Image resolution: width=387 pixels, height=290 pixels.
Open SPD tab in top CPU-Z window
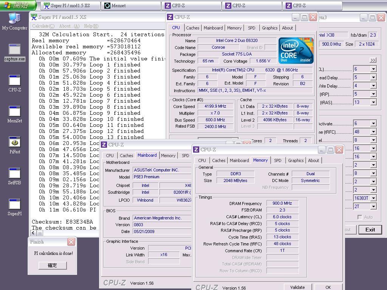[x=251, y=28]
